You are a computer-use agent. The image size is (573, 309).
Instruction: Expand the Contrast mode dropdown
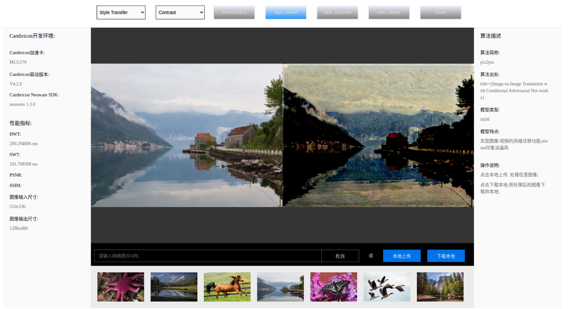click(180, 12)
